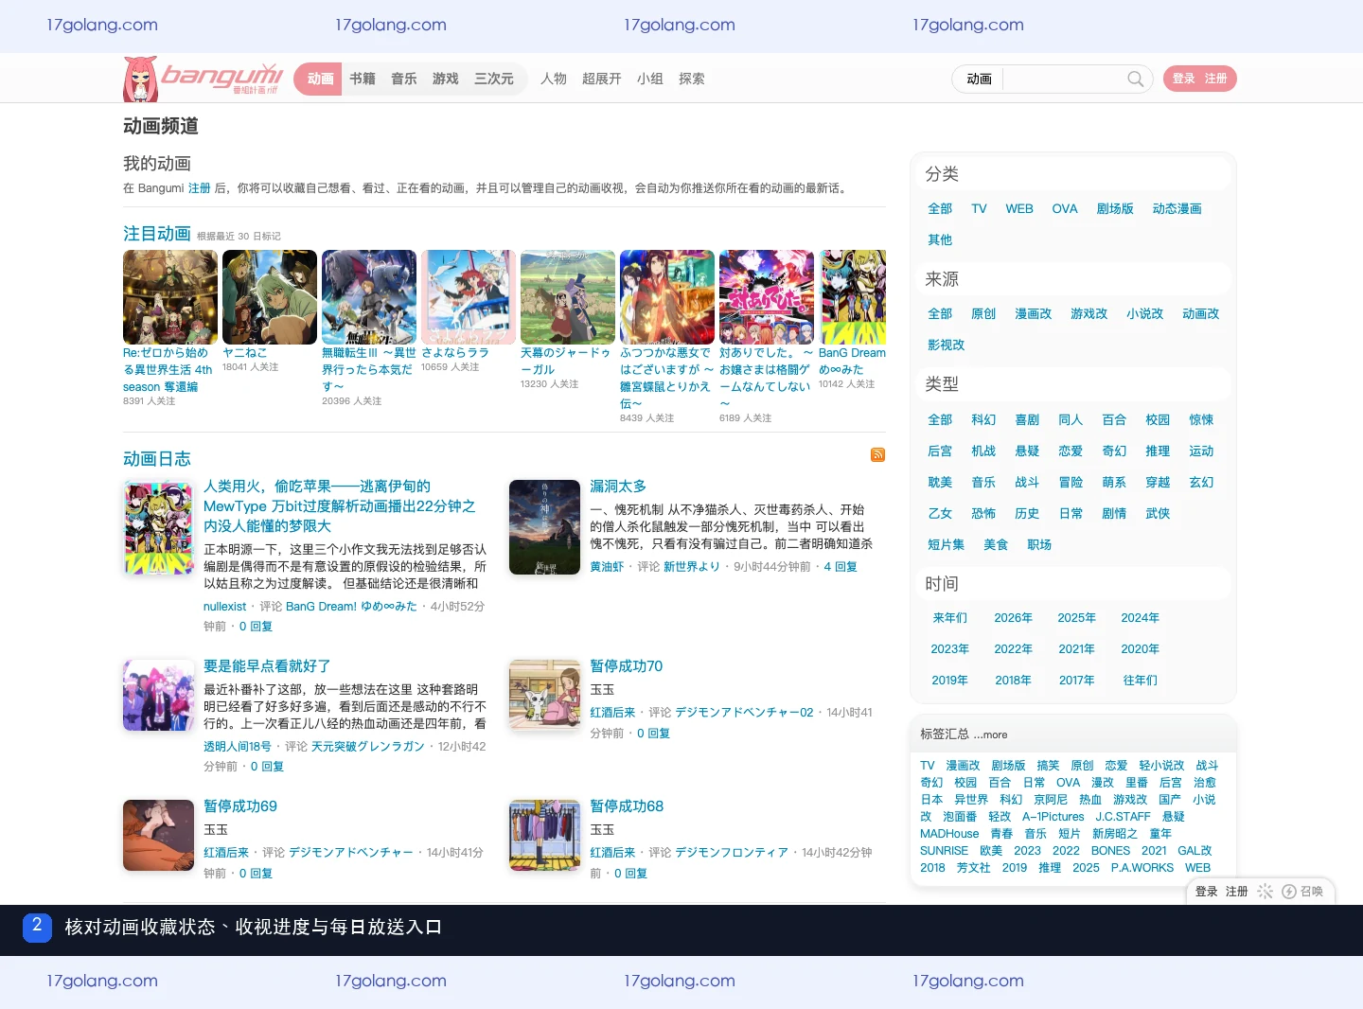Image resolution: width=1363 pixels, height=1009 pixels.
Task: Select the 萌系 genre filter
Action: [1114, 483]
